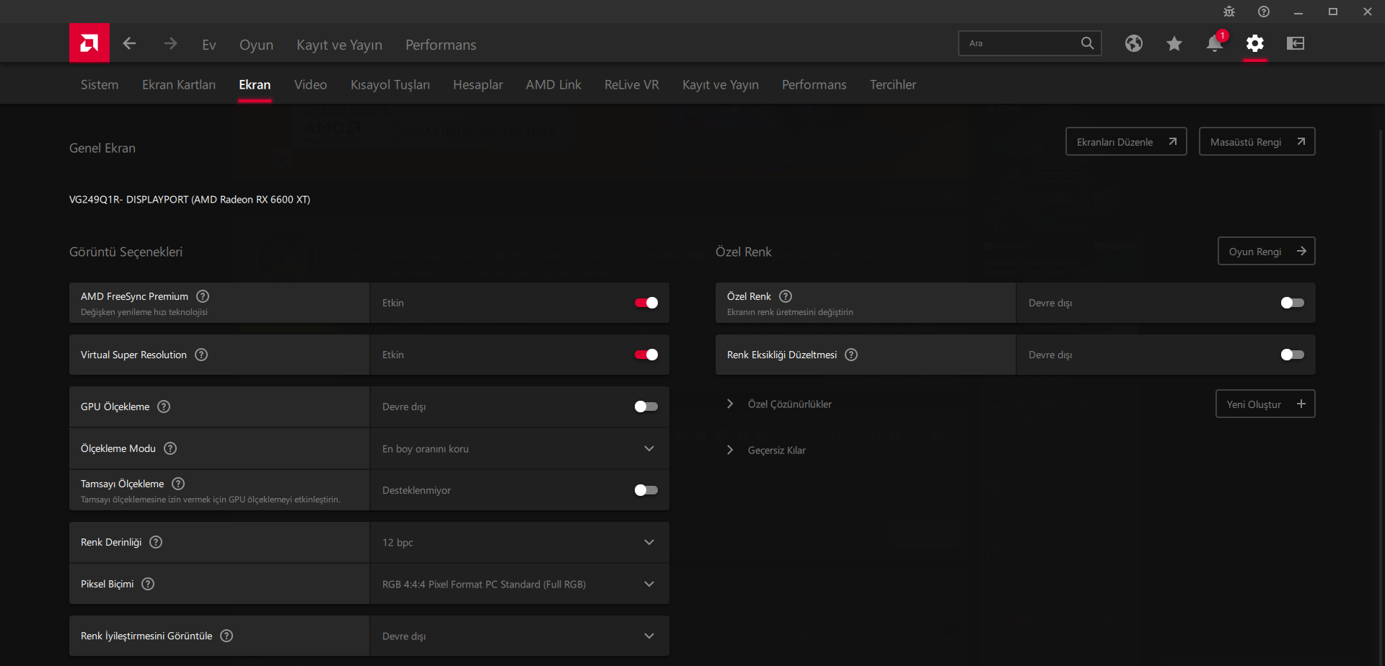Show help for Tamsayı Ölçekleme
The height and width of the screenshot is (666, 1385).
click(x=178, y=484)
